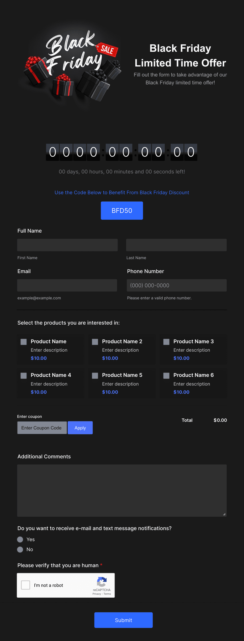Tick the I'm not a robot checkbox

(25, 585)
